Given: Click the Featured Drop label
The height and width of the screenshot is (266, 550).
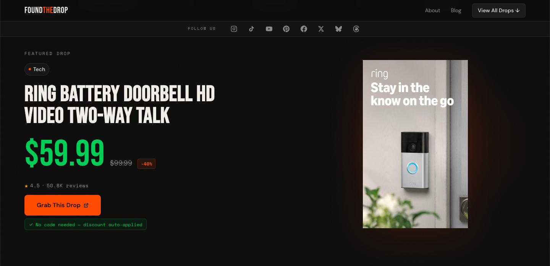Looking at the screenshot, I should [47, 54].
